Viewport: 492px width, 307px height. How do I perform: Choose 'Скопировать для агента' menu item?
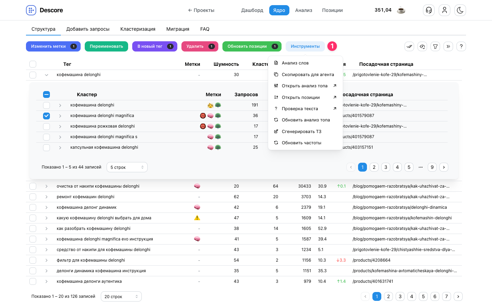point(305,74)
